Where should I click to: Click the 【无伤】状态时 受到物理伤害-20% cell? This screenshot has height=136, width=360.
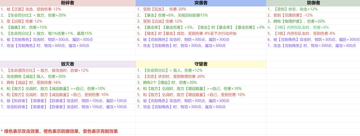(x=201, y=76)
